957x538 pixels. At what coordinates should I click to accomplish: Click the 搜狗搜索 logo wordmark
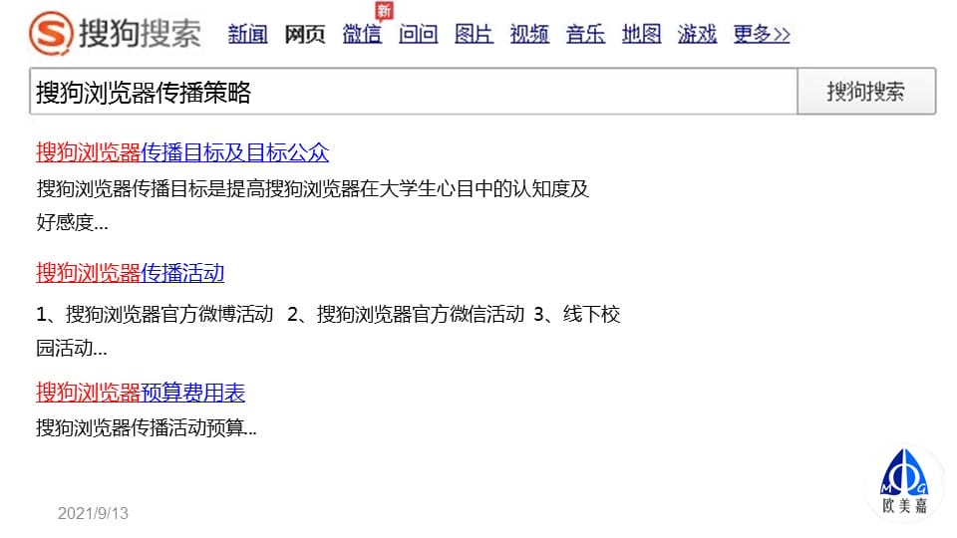click(x=140, y=33)
